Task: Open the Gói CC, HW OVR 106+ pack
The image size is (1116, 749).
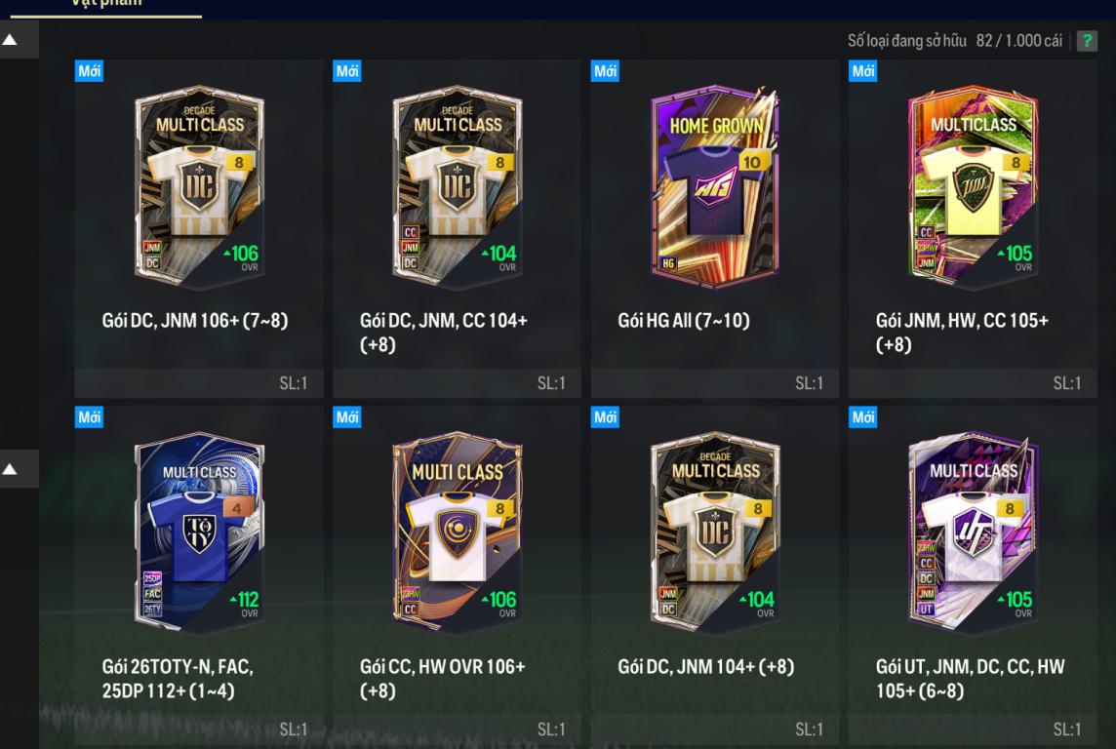Action: (x=457, y=574)
